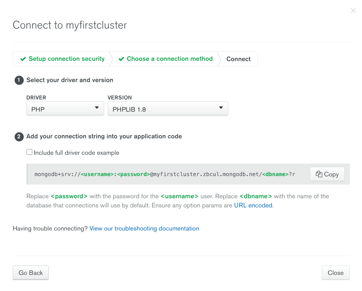Click the X icon to dismiss dialog
Image resolution: width=362 pixels, height=291 pixels.
[353, 11]
